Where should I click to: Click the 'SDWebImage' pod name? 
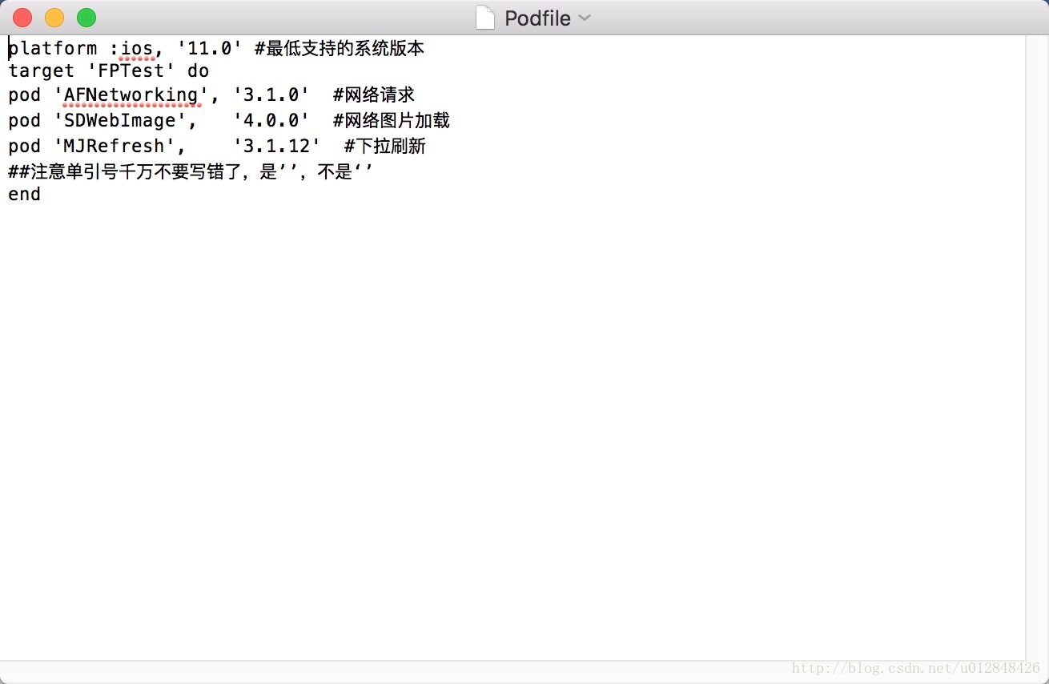click(x=120, y=121)
